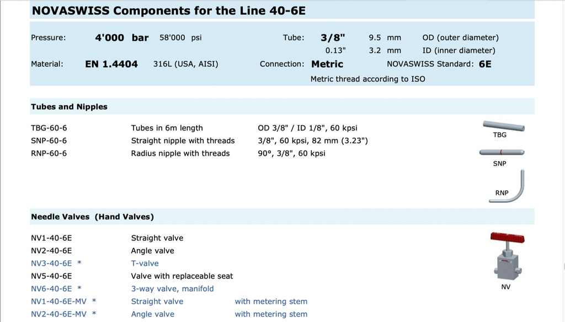Select part number SNP-60-6
565x322 pixels.
point(49,141)
